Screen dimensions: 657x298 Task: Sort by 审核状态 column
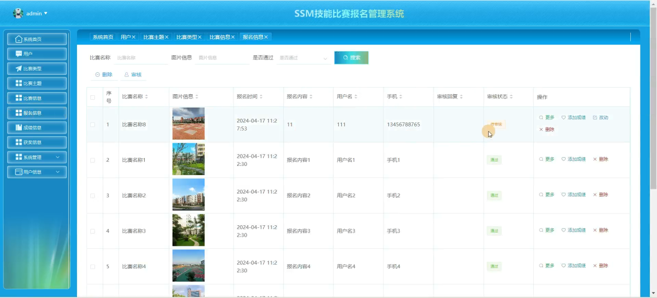pos(511,97)
